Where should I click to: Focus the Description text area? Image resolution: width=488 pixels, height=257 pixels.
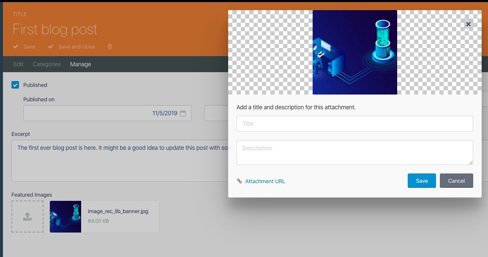(x=355, y=152)
